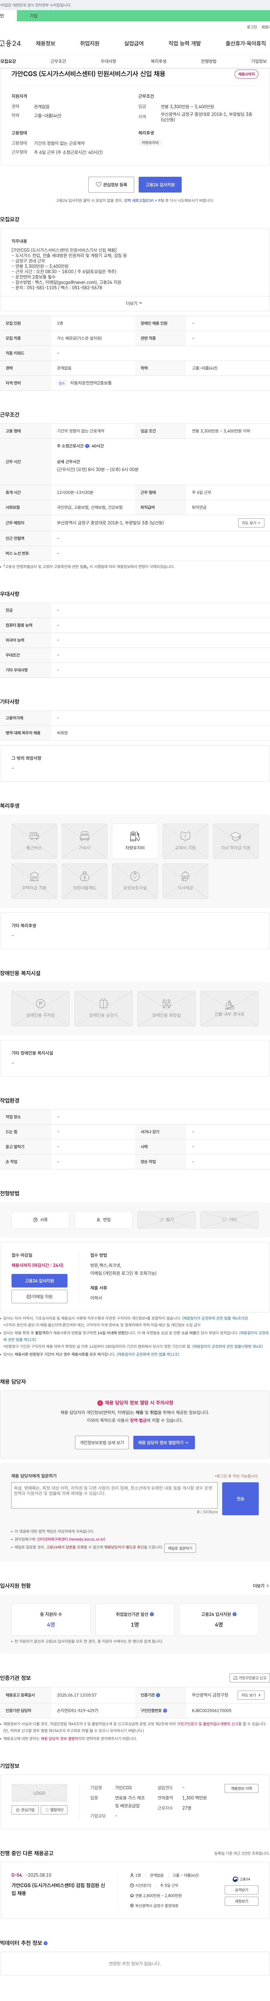270x2001 pixels.
Task: Click in the 채용 담당자에게 질문하기 text box
Action: click(114, 1495)
